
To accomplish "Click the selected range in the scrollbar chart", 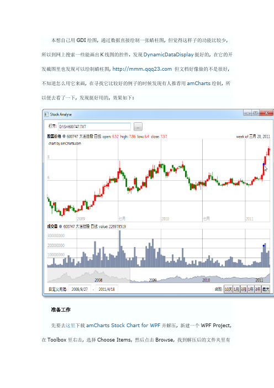I will coord(200,275).
